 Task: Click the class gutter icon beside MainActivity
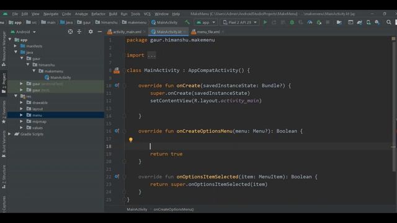[117, 71]
